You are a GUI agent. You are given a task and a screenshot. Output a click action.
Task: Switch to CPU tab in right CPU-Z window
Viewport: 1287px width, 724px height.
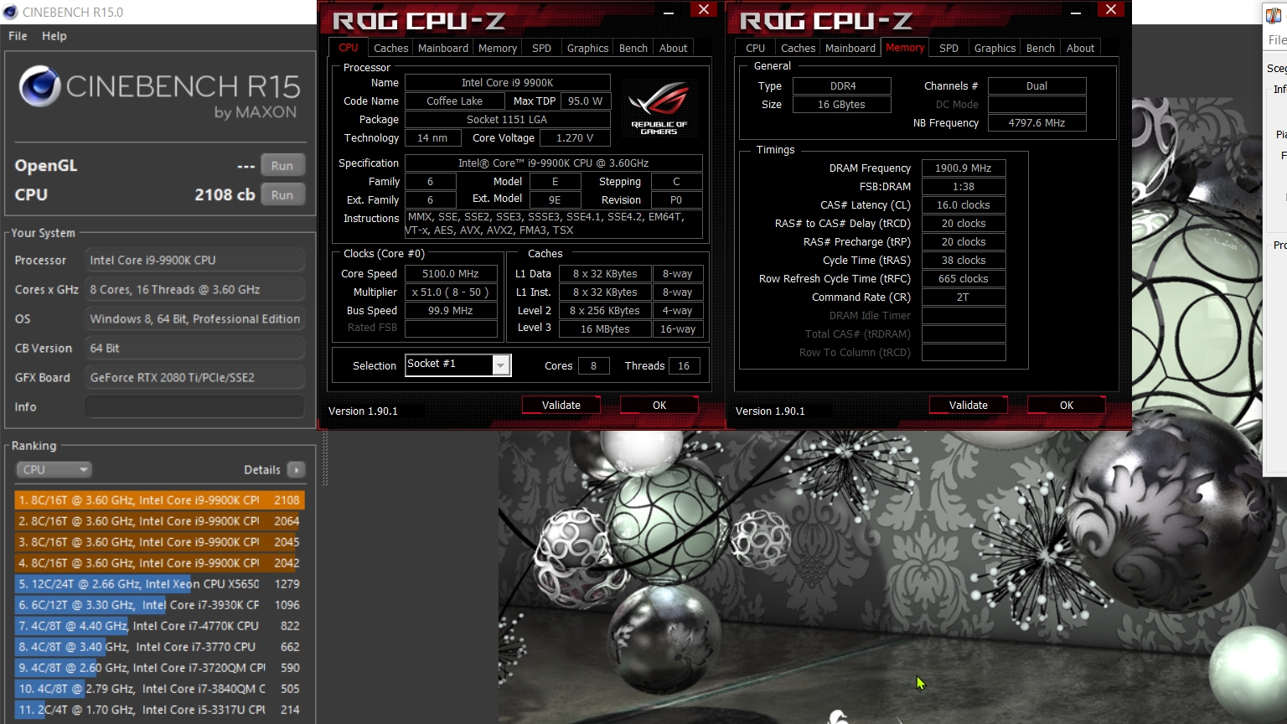pos(756,48)
